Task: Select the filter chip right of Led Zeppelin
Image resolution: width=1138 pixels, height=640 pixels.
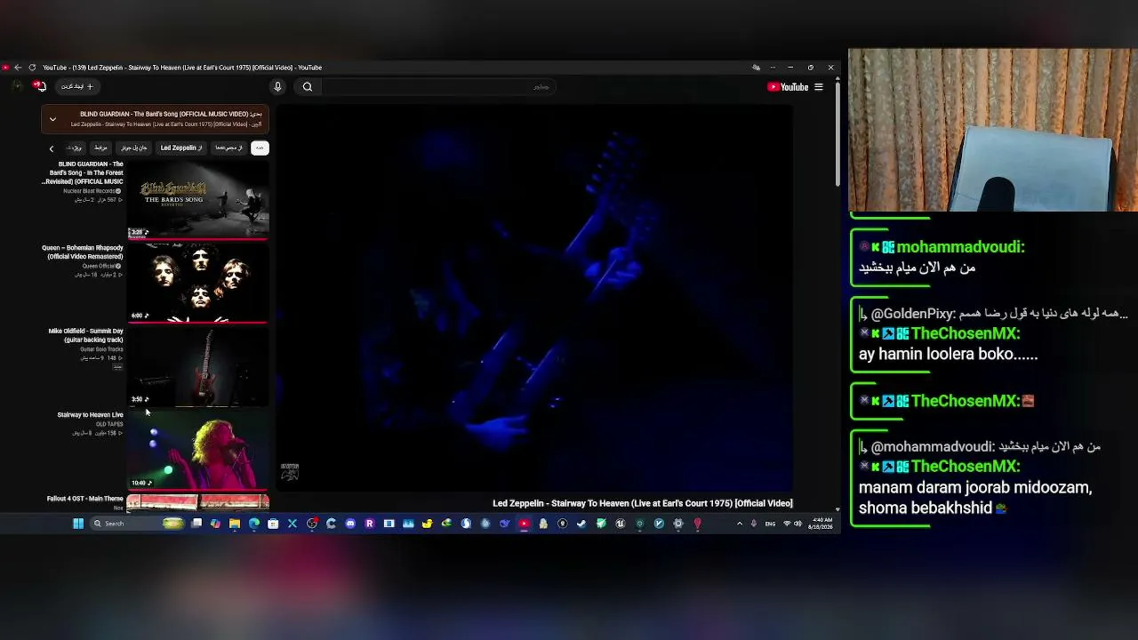Action: point(228,148)
